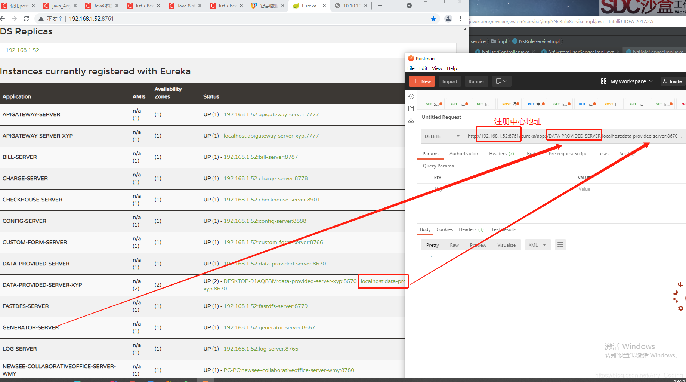Open Postman APIs sidebar icon
686x382 pixels.
(x=411, y=120)
